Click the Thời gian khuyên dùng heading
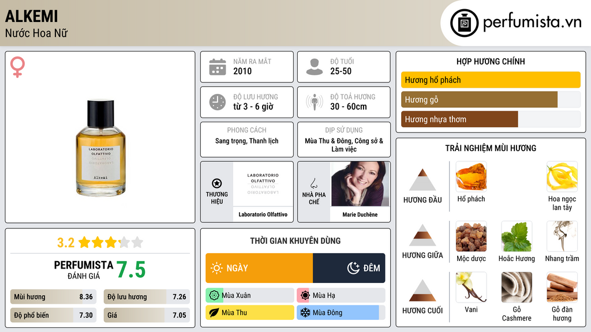 pos(295,241)
